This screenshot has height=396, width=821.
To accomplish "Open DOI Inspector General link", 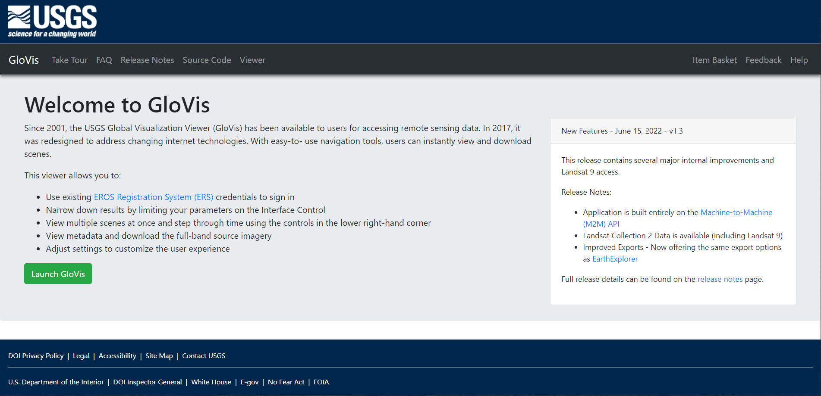I will tap(148, 382).
